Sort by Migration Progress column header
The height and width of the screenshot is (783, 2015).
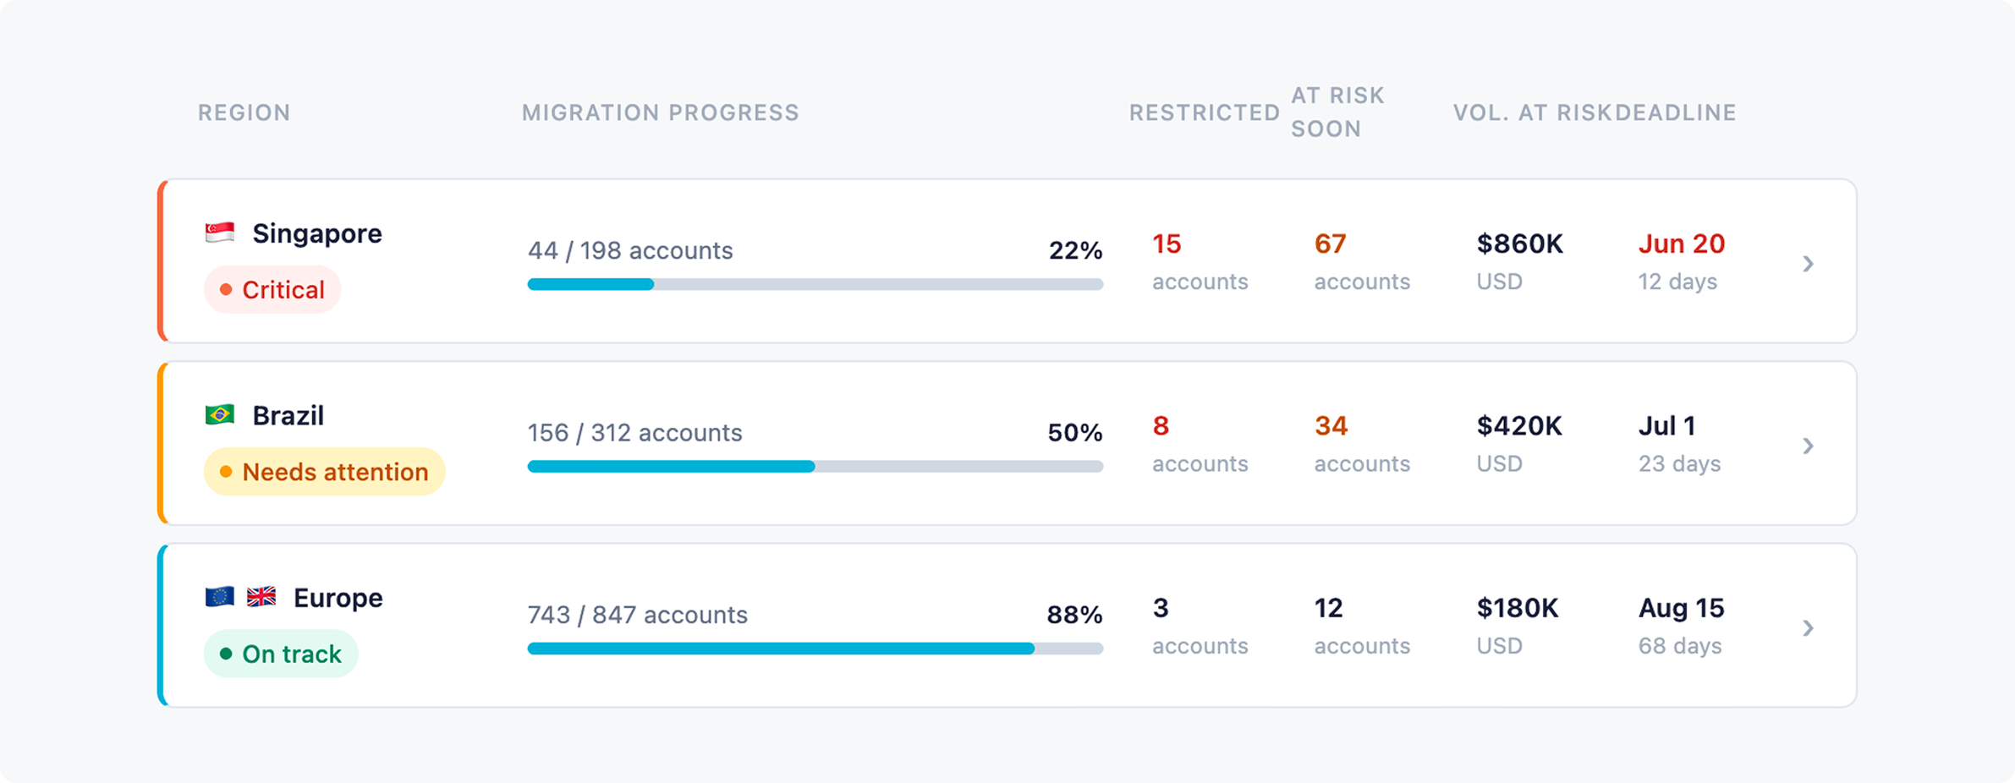(x=661, y=112)
